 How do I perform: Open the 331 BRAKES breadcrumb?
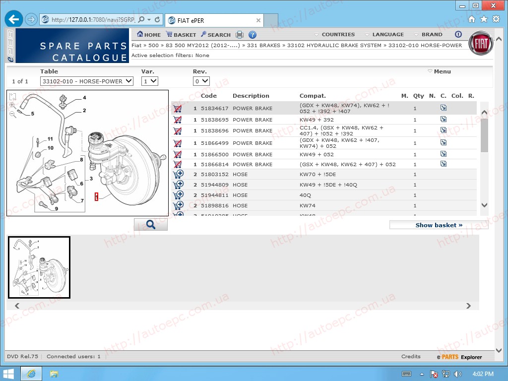point(263,45)
